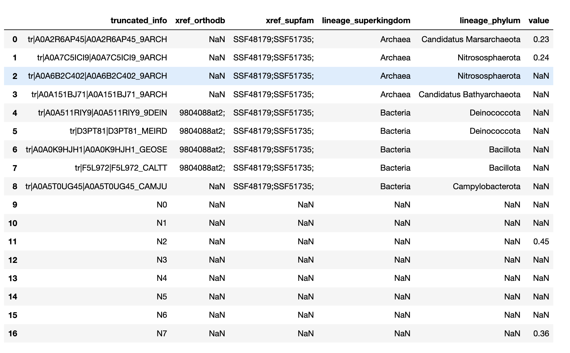Click Nitrososphaerota in row 1
Screen dimensions: 570x353
point(489,58)
